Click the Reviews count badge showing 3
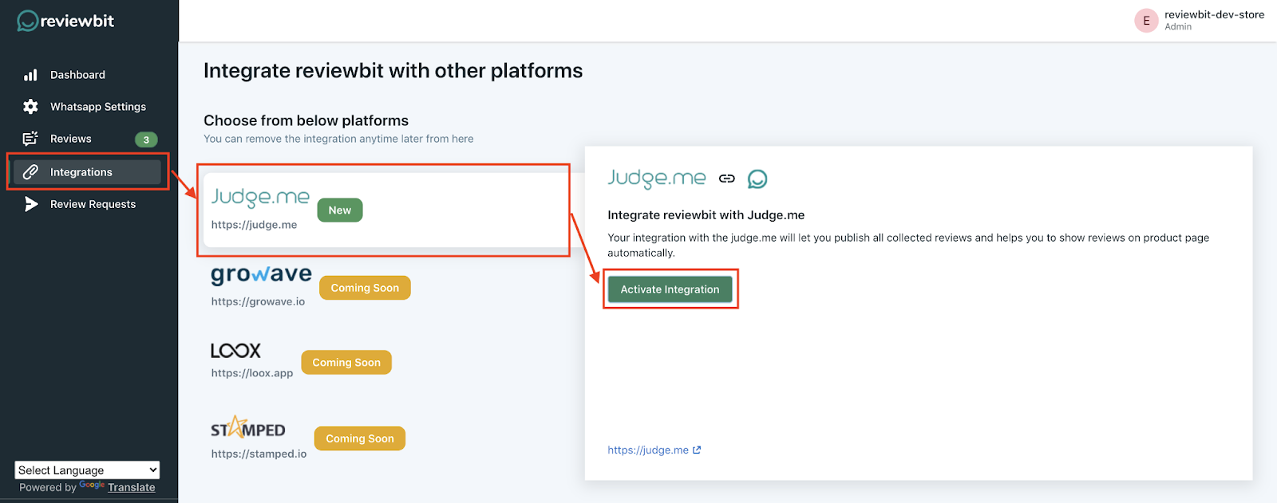 tap(146, 140)
